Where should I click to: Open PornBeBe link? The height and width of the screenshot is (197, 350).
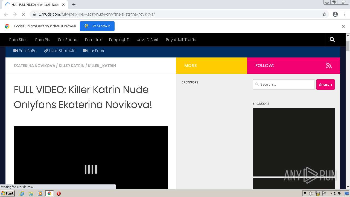point(25,51)
